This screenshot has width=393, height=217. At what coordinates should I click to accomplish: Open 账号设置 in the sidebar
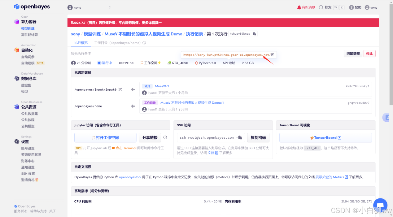(28, 148)
